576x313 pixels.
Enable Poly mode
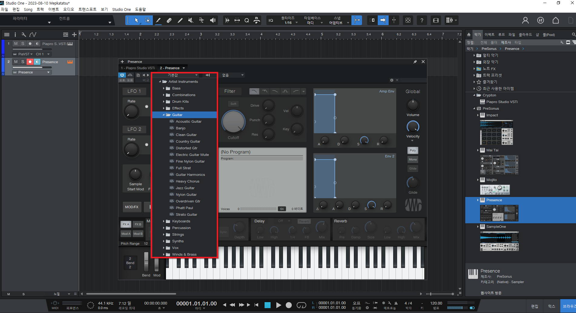[x=413, y=150]
